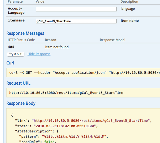
Task: Click the Response Body heading
Action: (x=21, y=103)
